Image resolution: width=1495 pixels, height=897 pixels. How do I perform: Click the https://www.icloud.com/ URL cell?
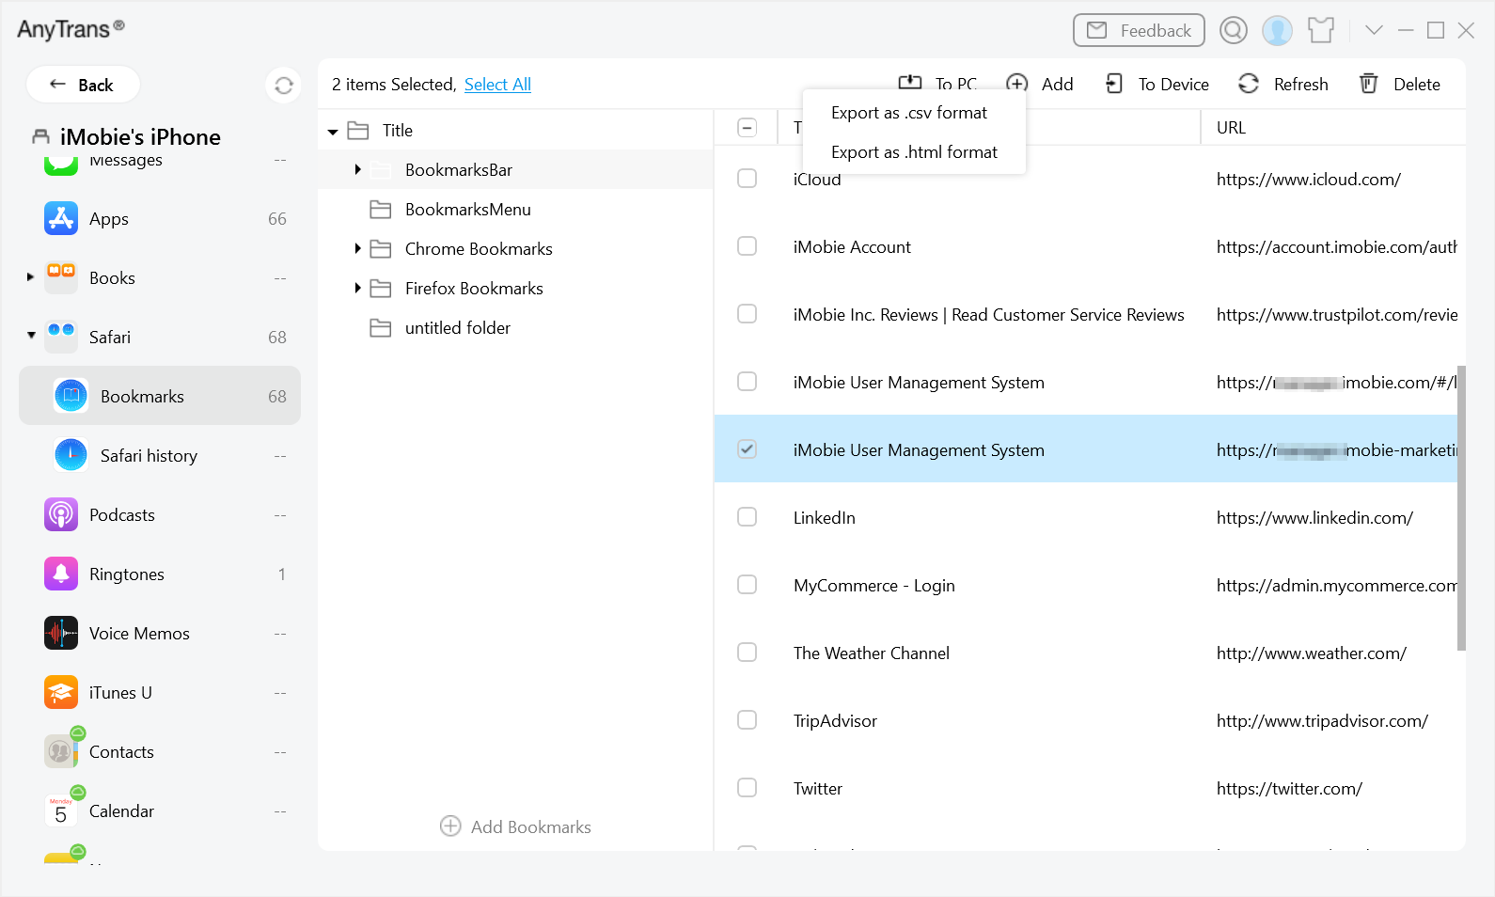(x=1308, y=180)
